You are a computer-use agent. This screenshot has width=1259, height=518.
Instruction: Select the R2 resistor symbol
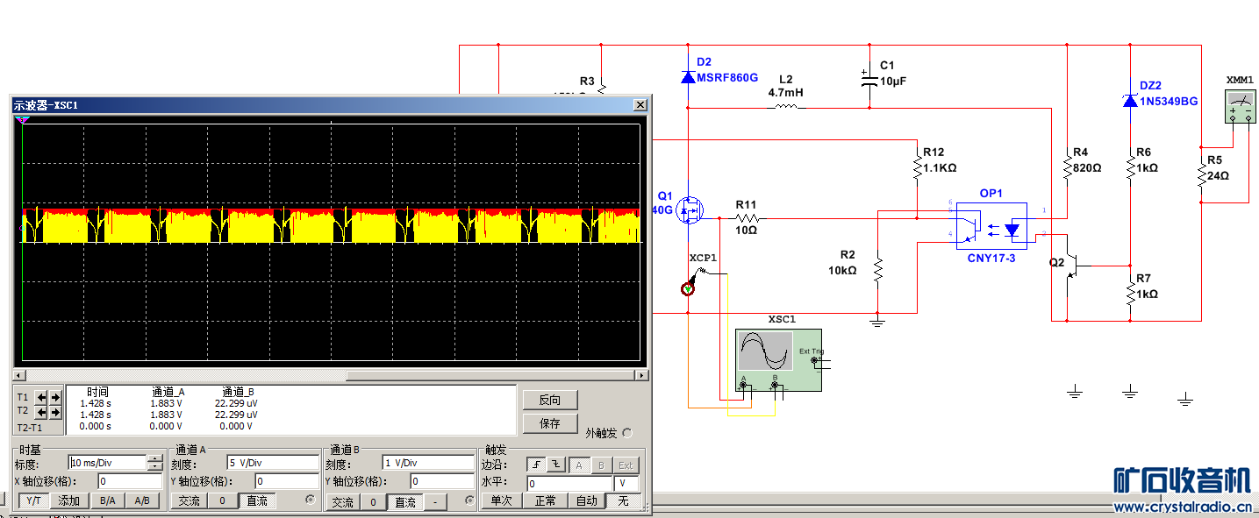pyautogui.click(x=877, y=269)
